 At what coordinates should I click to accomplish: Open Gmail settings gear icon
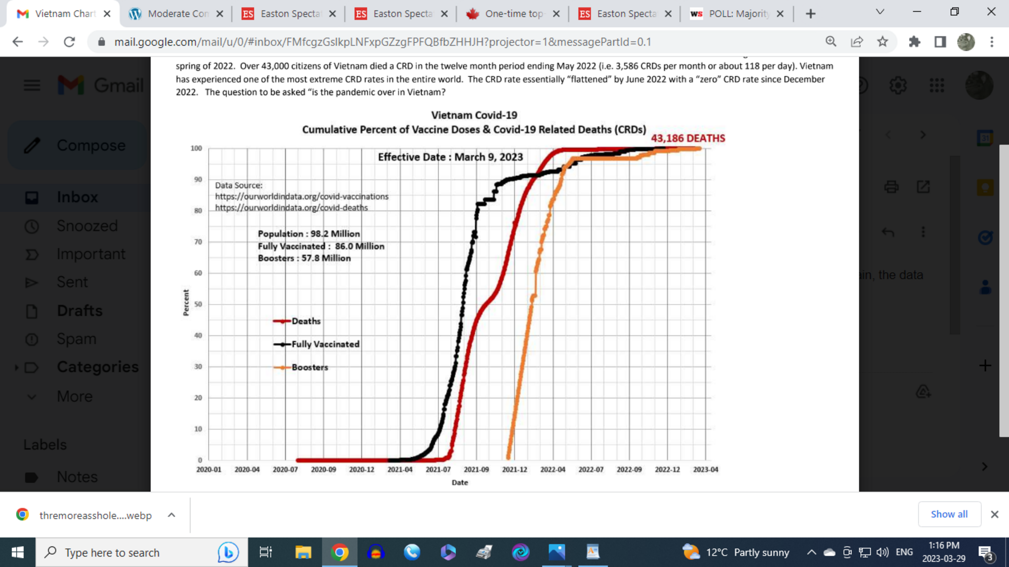(x=898, y=85)
